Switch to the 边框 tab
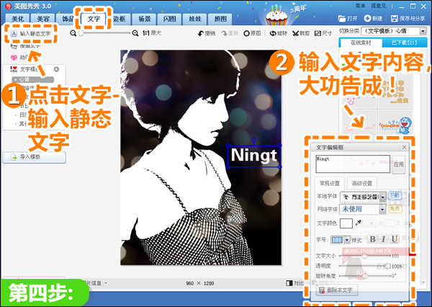This screenshot has width=432, height=307. click(x=119, y=19)
